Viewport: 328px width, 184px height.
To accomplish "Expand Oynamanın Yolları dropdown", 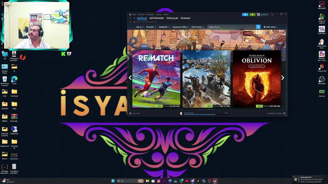I will pos(180,27).
